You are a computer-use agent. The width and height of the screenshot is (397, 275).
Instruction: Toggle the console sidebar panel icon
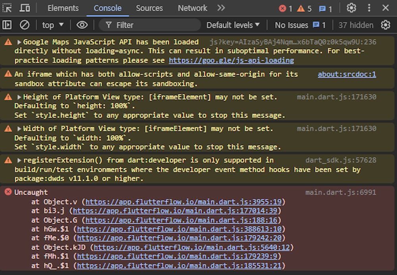coord(7,25)
